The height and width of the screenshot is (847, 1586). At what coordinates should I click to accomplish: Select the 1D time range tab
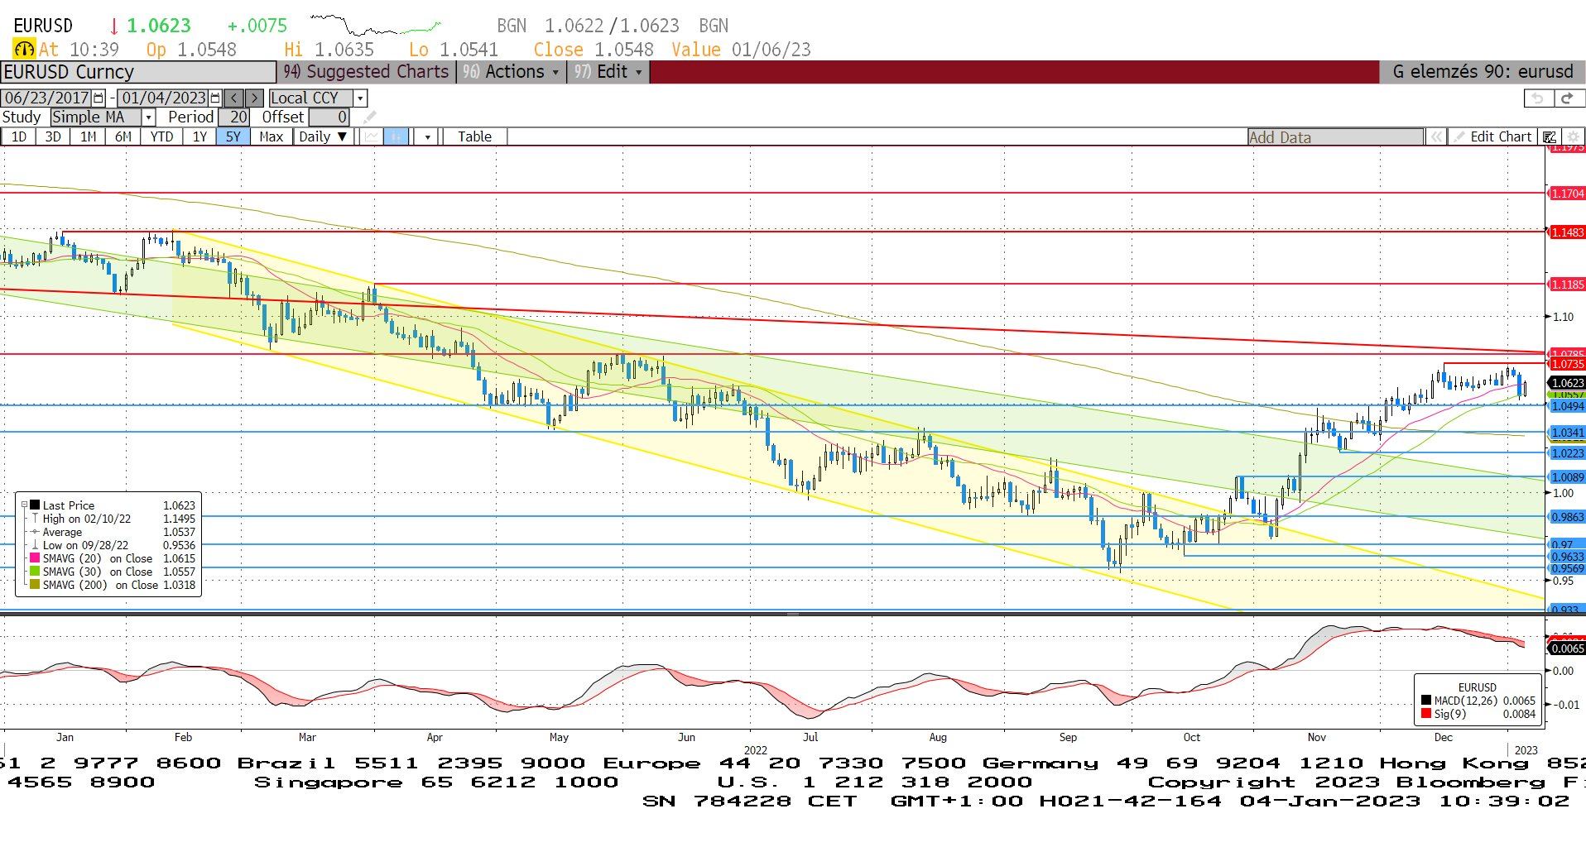click(18, 136)
